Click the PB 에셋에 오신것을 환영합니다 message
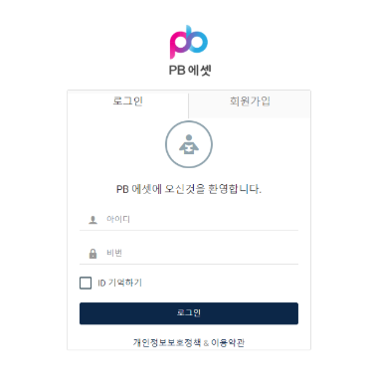369x388 pixels. point(189,189)
